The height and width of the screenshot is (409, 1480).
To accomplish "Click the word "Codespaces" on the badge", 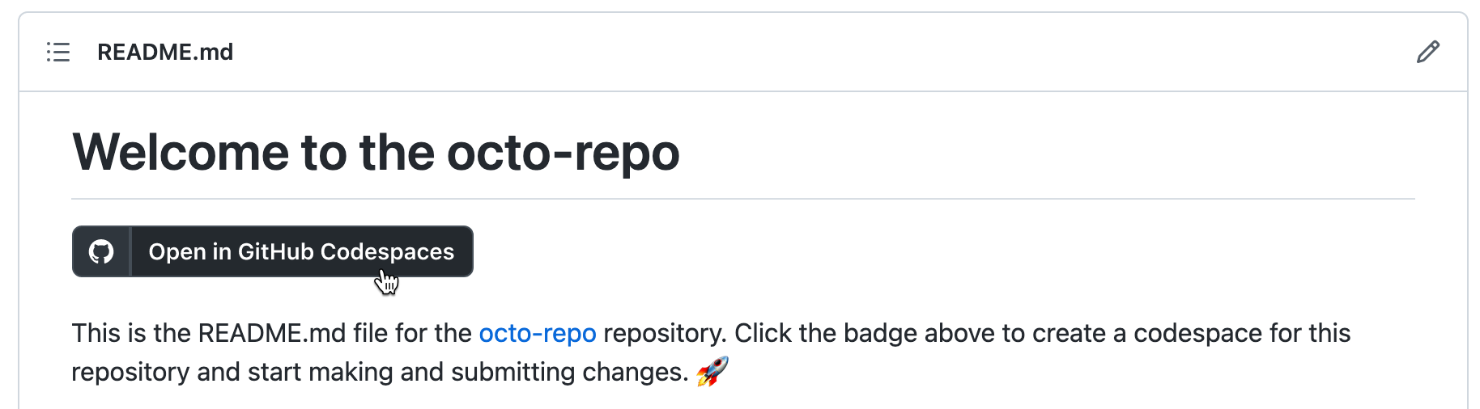I will point(387,252).
